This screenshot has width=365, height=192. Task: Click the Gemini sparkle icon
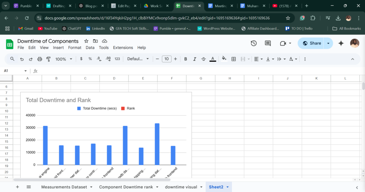tap(341, 43)
